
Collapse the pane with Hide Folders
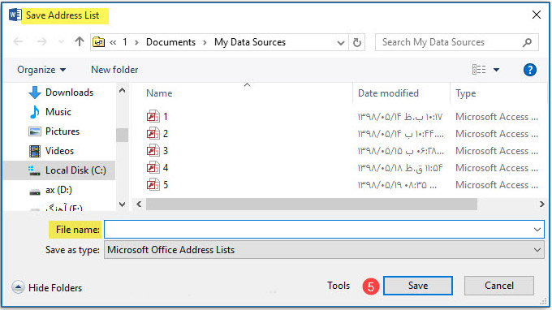click(x=47, y=287)
